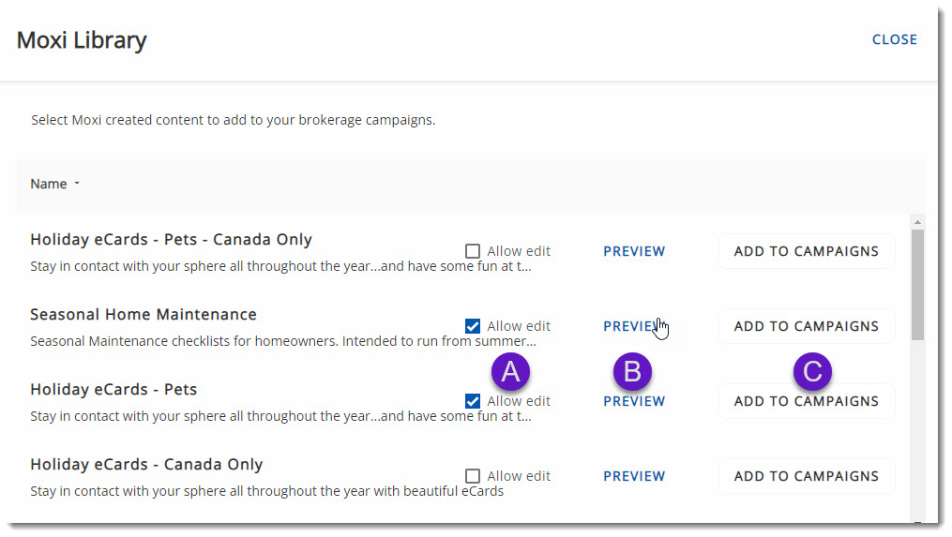Click the small arrow beside Name

coord(77,184)
